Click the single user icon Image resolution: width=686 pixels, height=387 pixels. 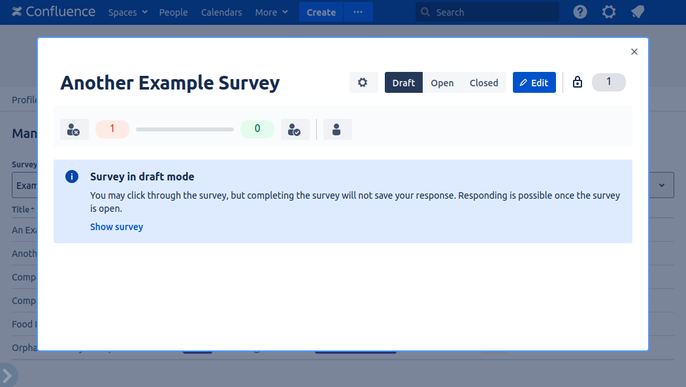[337, 129]
